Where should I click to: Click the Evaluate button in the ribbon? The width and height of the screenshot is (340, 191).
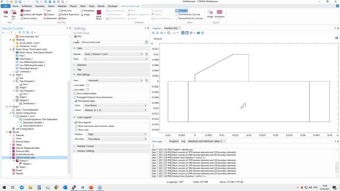pyautogui.click(x=182, y=11)
